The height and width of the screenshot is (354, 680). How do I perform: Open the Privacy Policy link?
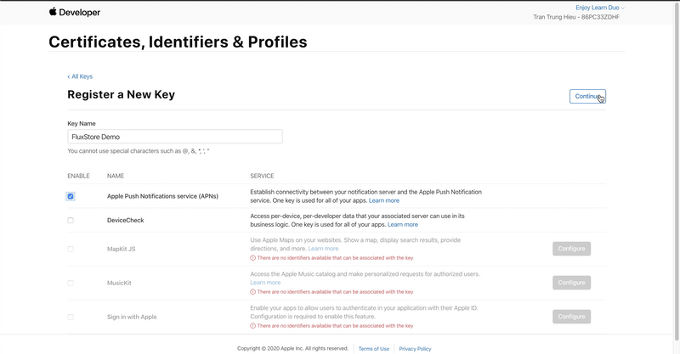(415, 349)
